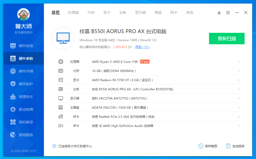Open the hamburger menu in title bar
The image size is (256, 159).
(228, 12)
